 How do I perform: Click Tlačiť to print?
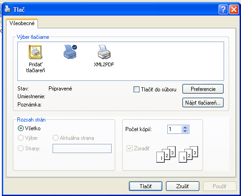pyautogui.click(x=145, y=186)
